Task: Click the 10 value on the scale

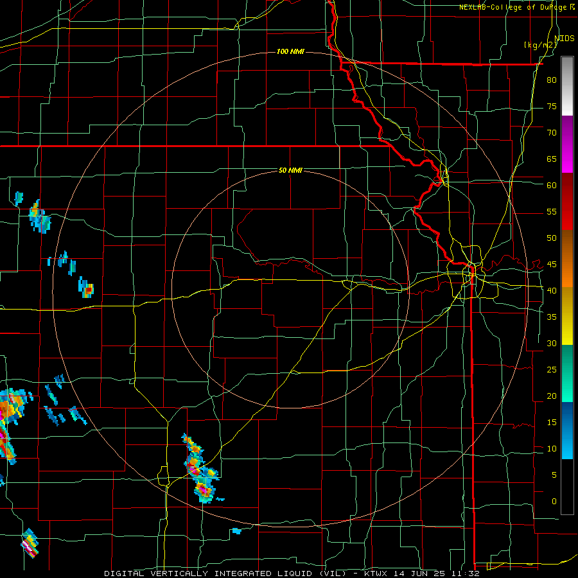Action: coord(552,449)
